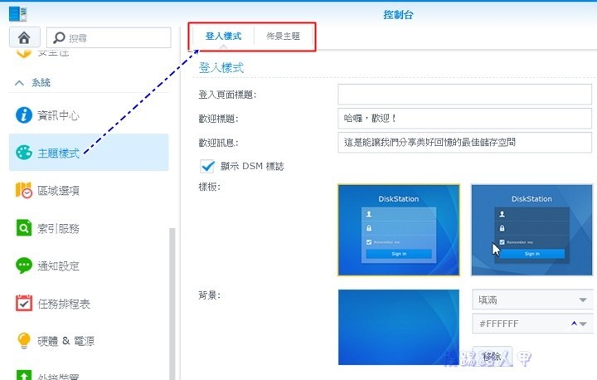Viewport: 597px width, 380px height.
Task: Click the 歡迎標題 field with 哈囉，歡迎！
Action: tap(464, 118)
